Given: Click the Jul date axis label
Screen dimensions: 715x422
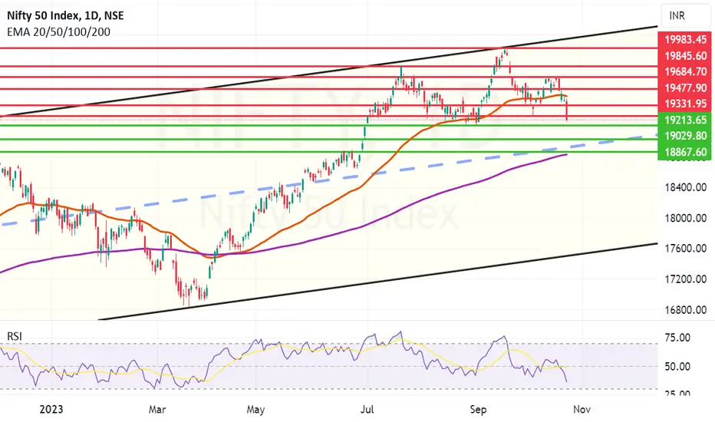Looking at the screenshot, I should click(x=367, y=409).
